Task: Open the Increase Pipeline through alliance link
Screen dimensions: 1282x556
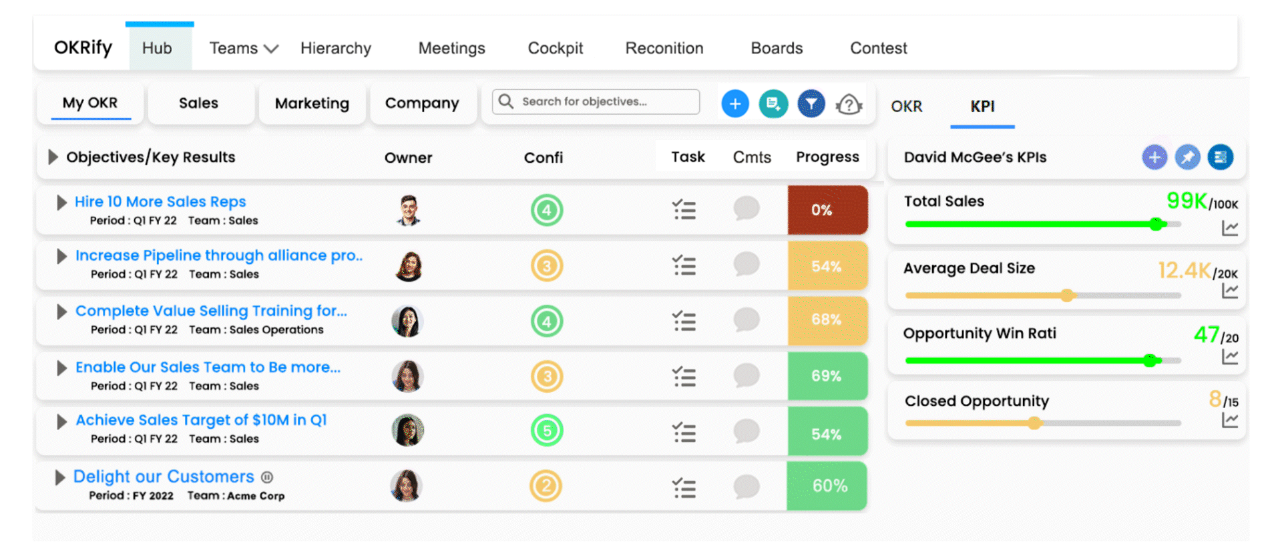Action: (x=218, y=255)
